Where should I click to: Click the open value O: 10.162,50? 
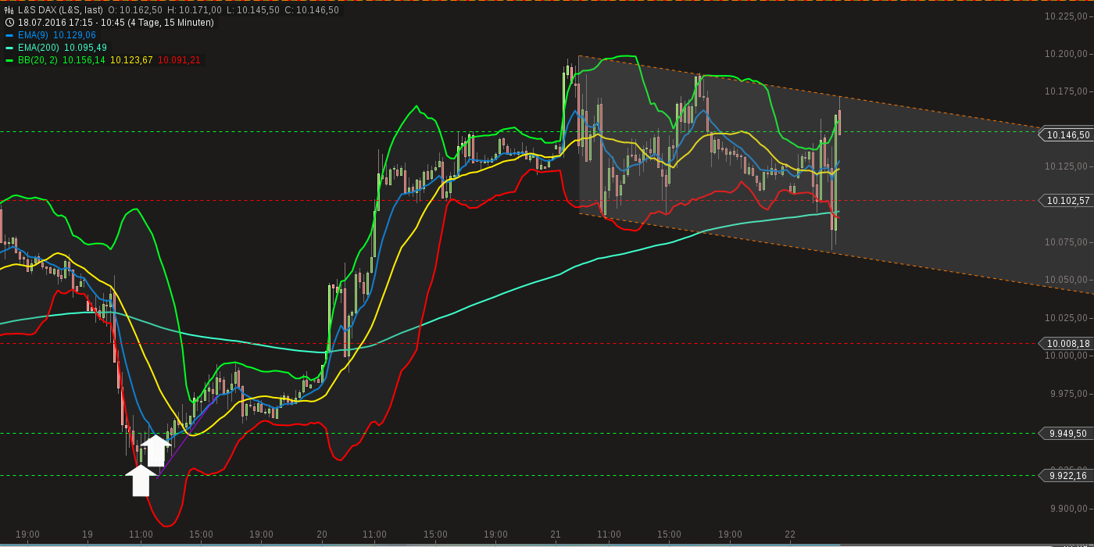click(x=135, y=10)
